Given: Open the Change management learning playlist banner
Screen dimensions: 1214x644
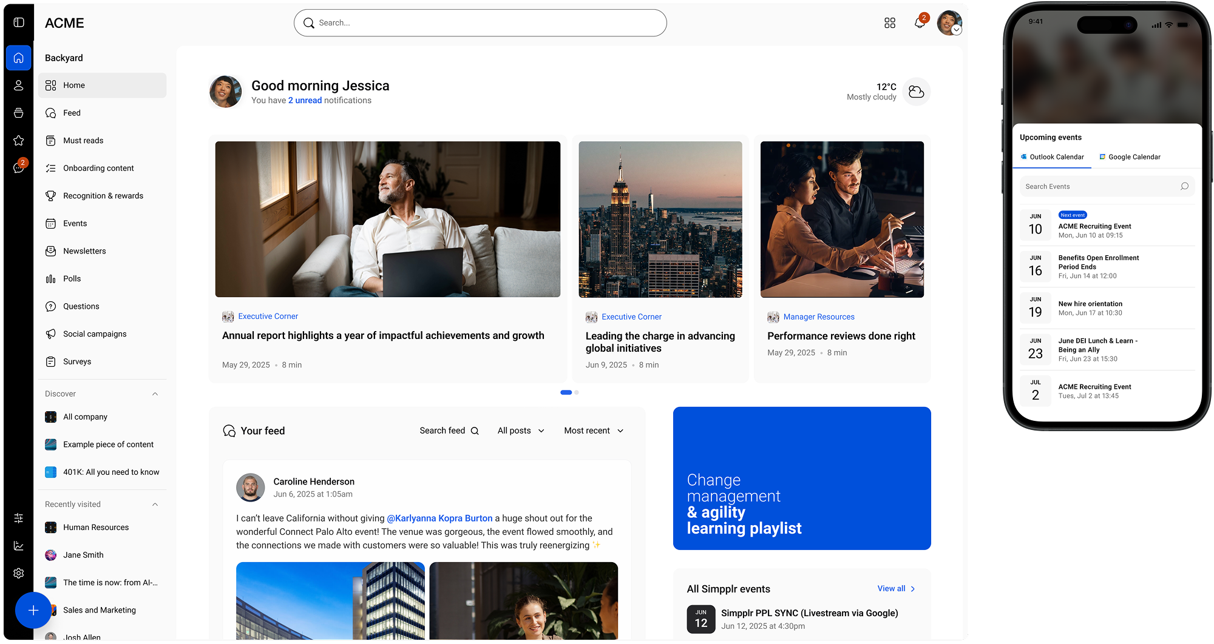Looking at the screenshot, I should (x=802, y=478).
